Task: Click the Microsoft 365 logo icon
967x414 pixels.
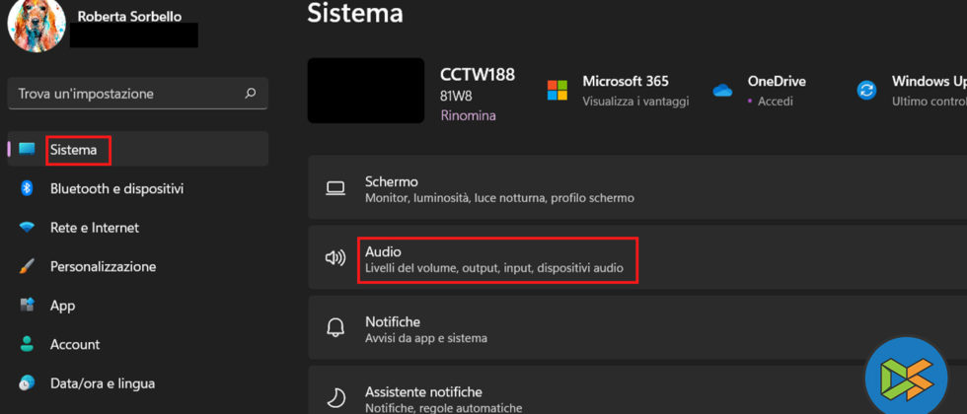Action: (558, 91)
